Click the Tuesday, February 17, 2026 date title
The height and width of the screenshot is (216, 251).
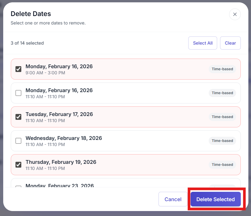click(59, 114)
